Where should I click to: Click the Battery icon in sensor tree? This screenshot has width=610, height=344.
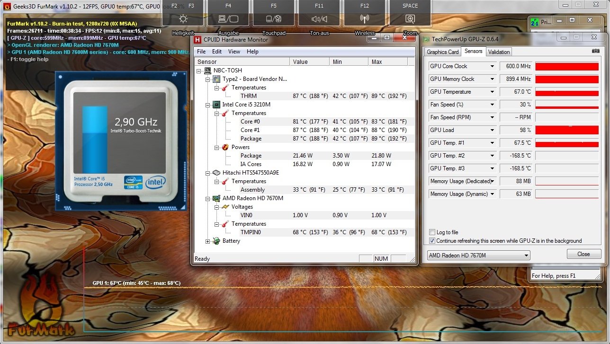click(216, 241)
